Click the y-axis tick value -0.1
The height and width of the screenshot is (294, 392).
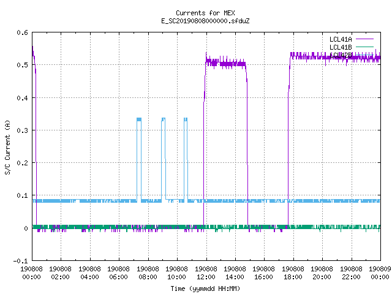point(20,261)
